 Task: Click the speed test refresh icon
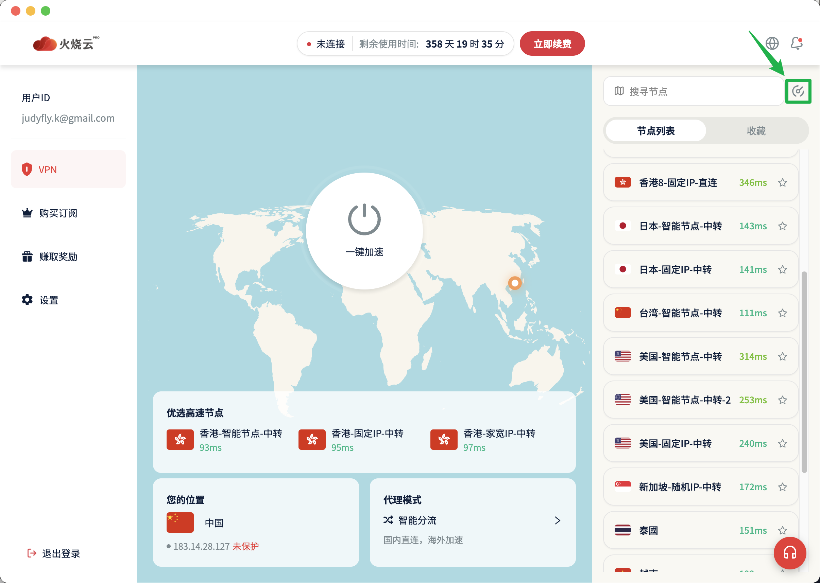798,91
